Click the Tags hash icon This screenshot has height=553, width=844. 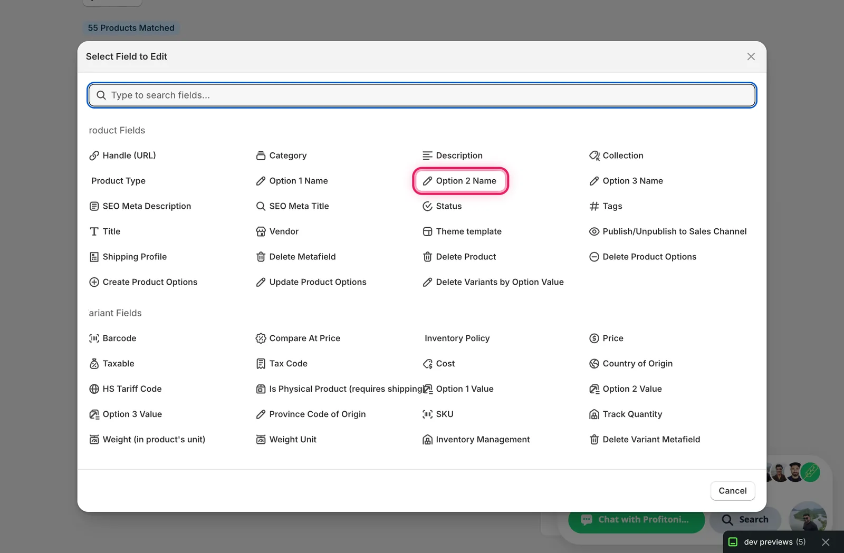(x=594, y=206)
